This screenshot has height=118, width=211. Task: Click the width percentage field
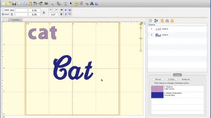click(x=34, y=10)
